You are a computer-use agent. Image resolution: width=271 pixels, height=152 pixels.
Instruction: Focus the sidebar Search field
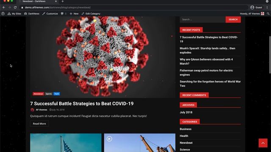[202, 19]
